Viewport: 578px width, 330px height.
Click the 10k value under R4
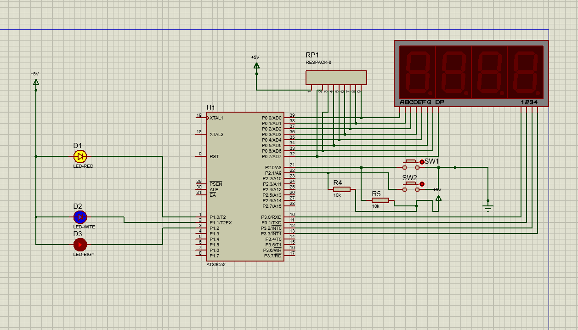pyautogui.click(x=337, y=195)
